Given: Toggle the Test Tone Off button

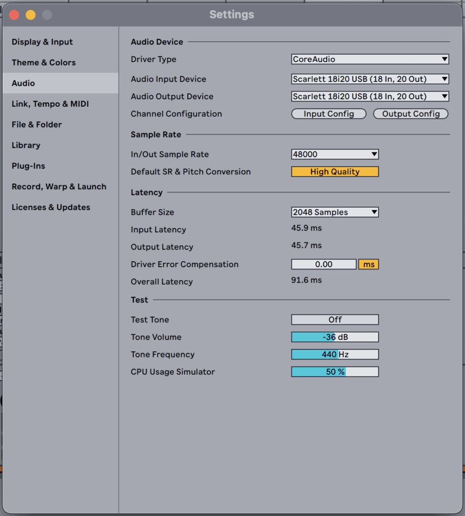Looking at the screenshot, I should [x=335, y=320].
